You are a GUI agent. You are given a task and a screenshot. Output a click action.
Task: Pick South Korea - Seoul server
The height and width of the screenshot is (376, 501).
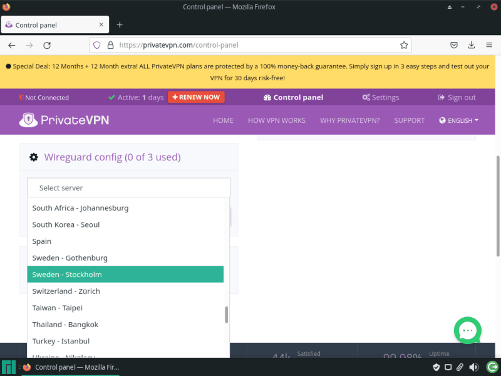[125, 224]
